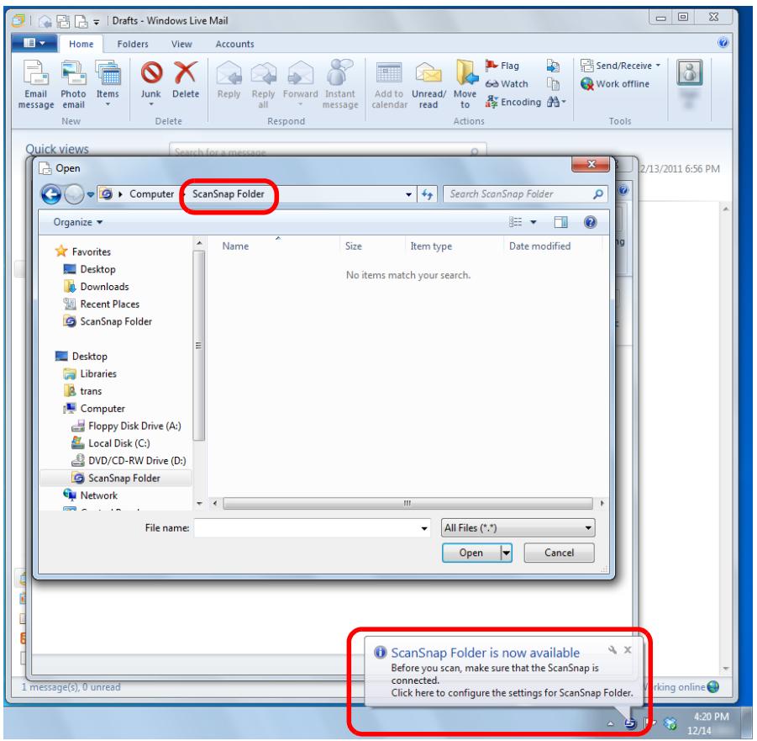Click the horizontal scrollbar in file list

408,503
